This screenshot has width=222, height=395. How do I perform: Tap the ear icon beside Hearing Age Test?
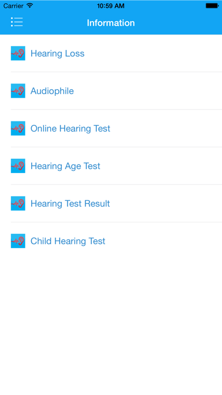point(18,166)
